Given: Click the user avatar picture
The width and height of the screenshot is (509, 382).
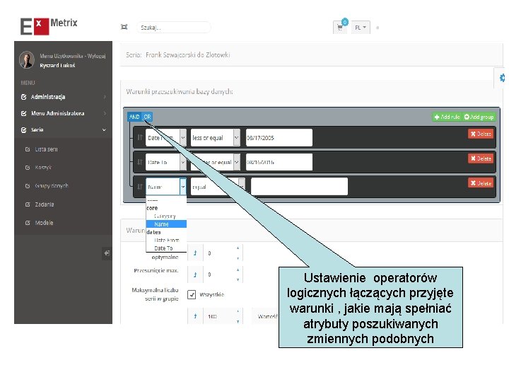Looking at the screenshot, I should pyautogui.click(x=27, y=59).
